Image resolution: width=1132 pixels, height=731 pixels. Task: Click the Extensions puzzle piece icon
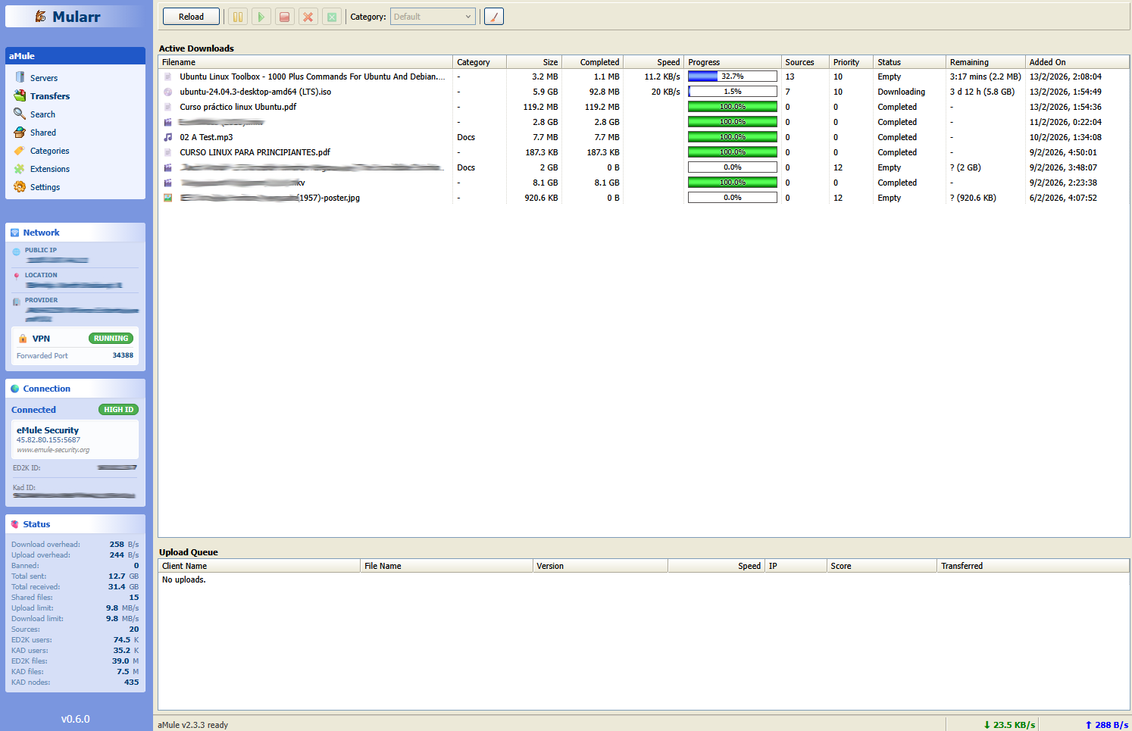[x=20, y=169]
